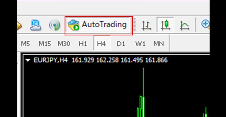Select the M15 timeframe
The height and width of the screenshot is (117, 226).
[44, 43]
